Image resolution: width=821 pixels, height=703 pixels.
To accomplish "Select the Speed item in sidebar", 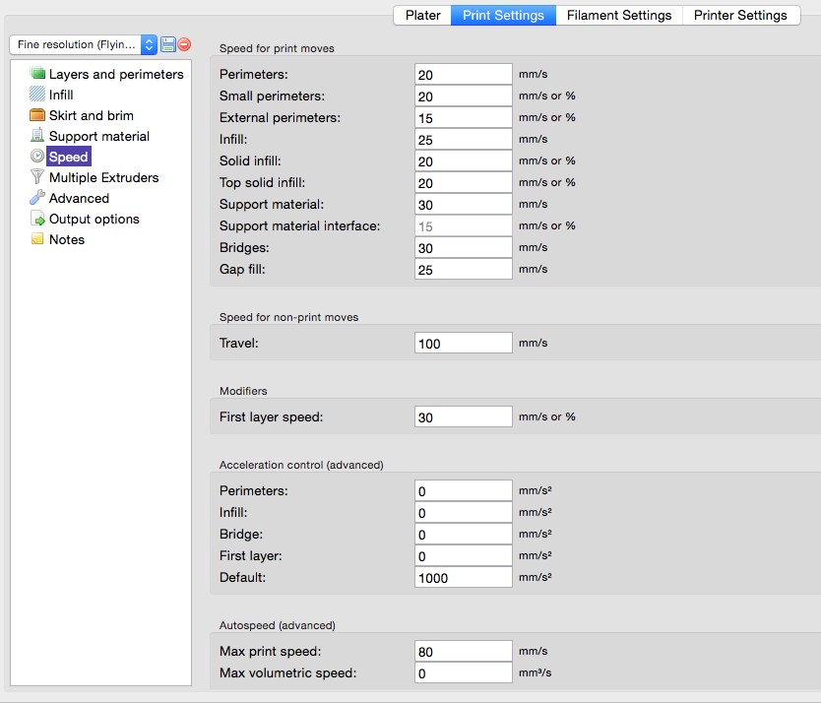I will (68, 157).
